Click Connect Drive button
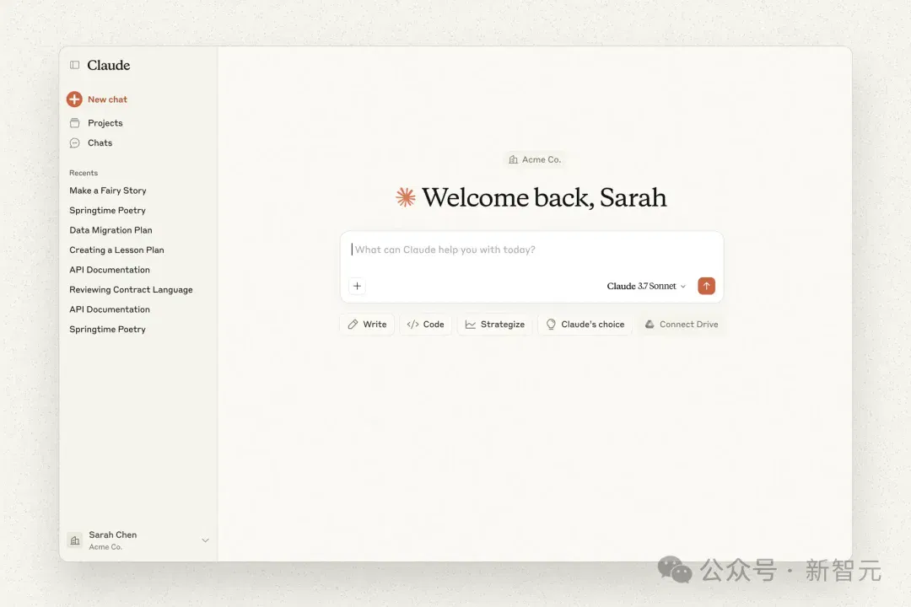The image size is (911, 607). pyautogui.click(x=681, y=324)
